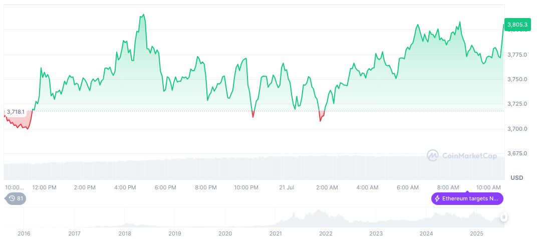Click the 2022 year on the overview timeline
Screen dimensions: 537x239
pyautogui.click(x=326, y=233)
